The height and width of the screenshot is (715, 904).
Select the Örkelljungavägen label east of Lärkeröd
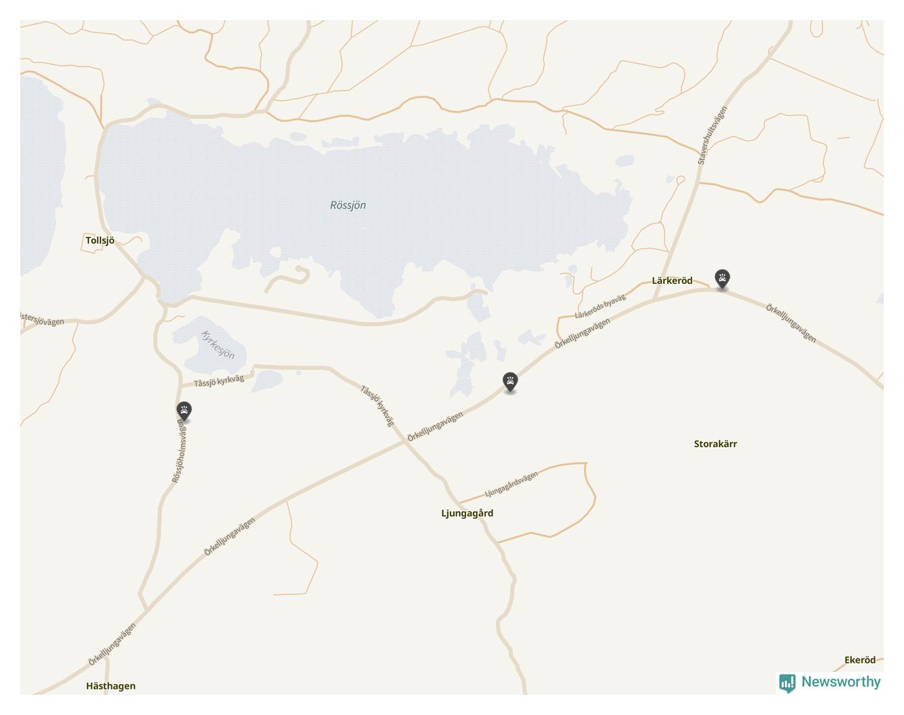point(791,323)
